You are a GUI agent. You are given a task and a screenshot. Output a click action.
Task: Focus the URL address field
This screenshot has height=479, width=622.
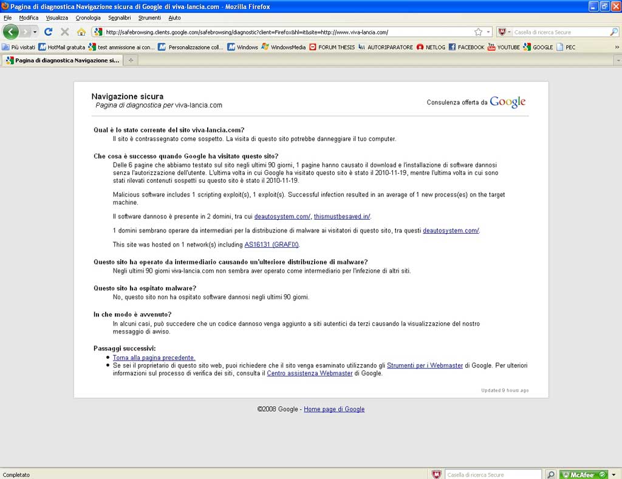pos(289,32)
